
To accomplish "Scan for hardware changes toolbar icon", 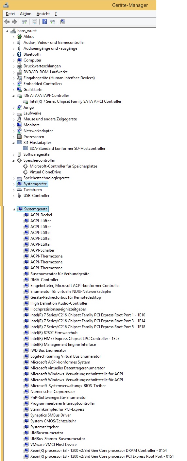I will pyautogui.click(x=62, y=22).
